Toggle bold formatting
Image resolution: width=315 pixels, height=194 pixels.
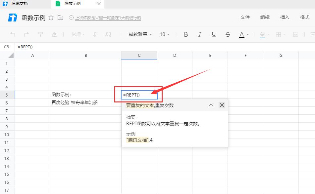pyautogui.click(x=186, y=34)
